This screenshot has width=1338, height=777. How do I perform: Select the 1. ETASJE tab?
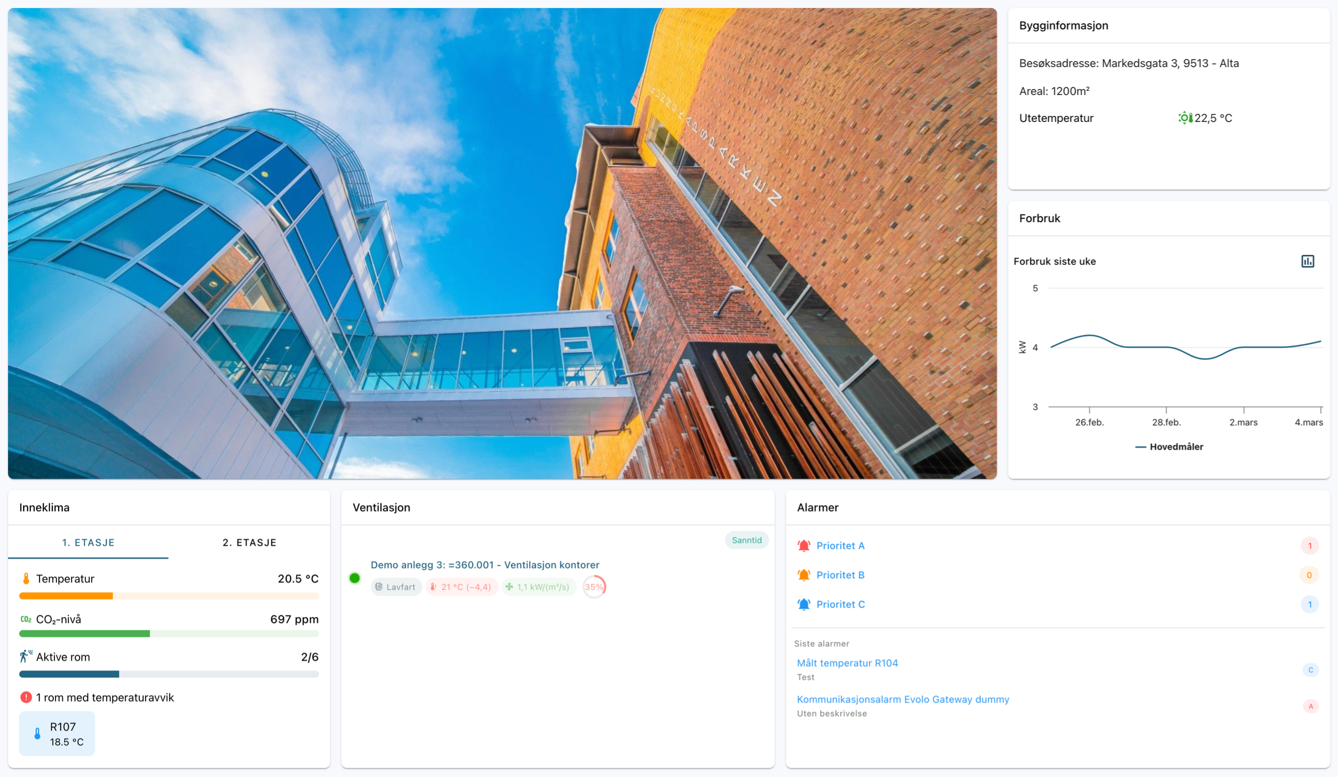88,542
